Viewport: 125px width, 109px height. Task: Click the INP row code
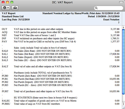click(x=4, y=39)
